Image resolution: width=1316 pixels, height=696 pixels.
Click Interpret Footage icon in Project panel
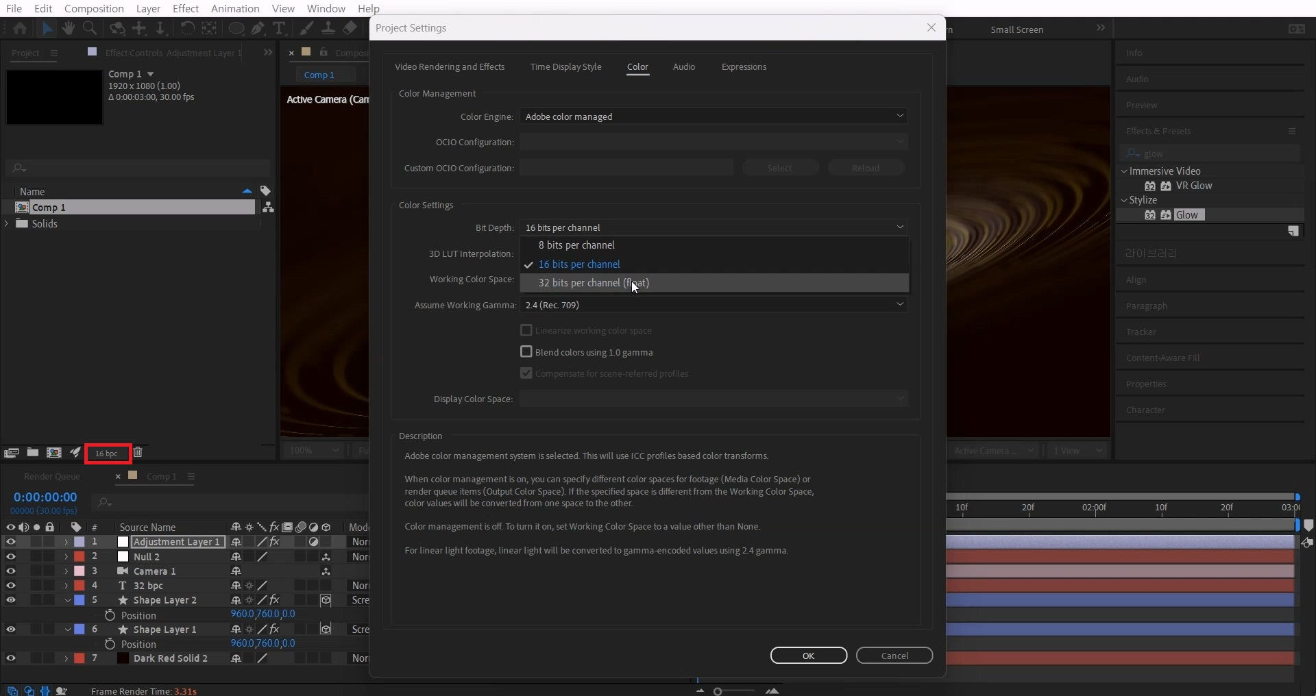point(11,453)
